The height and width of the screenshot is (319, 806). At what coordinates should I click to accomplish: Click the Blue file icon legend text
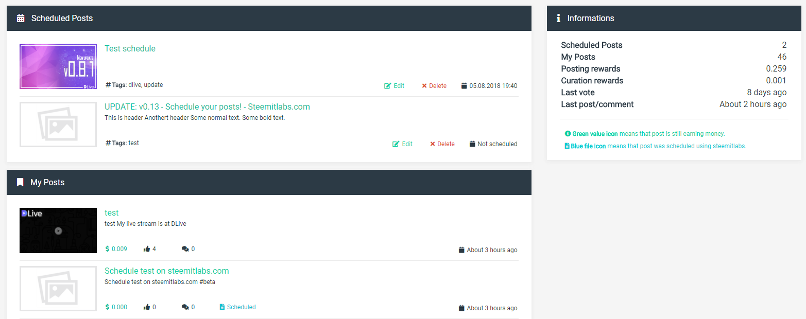659,146
